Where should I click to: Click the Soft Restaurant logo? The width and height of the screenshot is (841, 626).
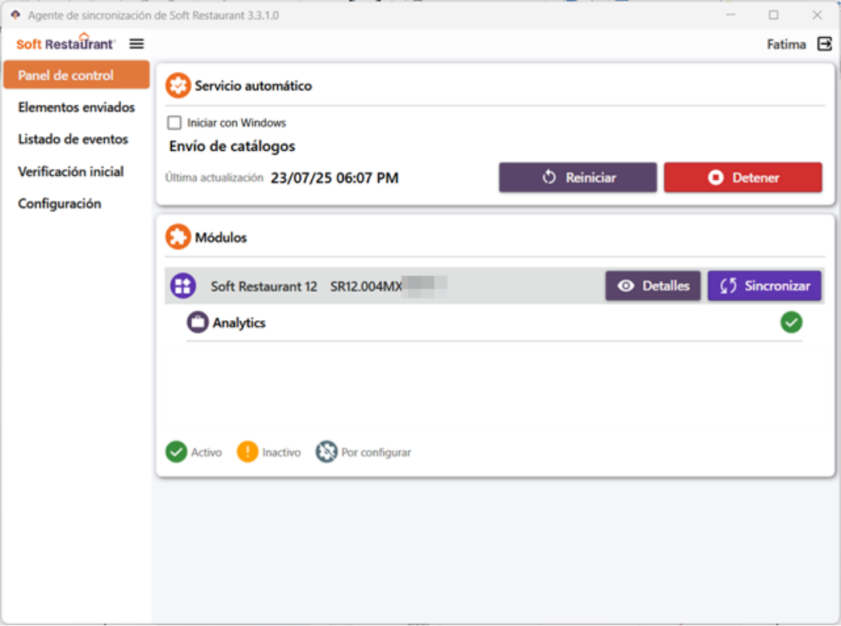coord(65,43)
